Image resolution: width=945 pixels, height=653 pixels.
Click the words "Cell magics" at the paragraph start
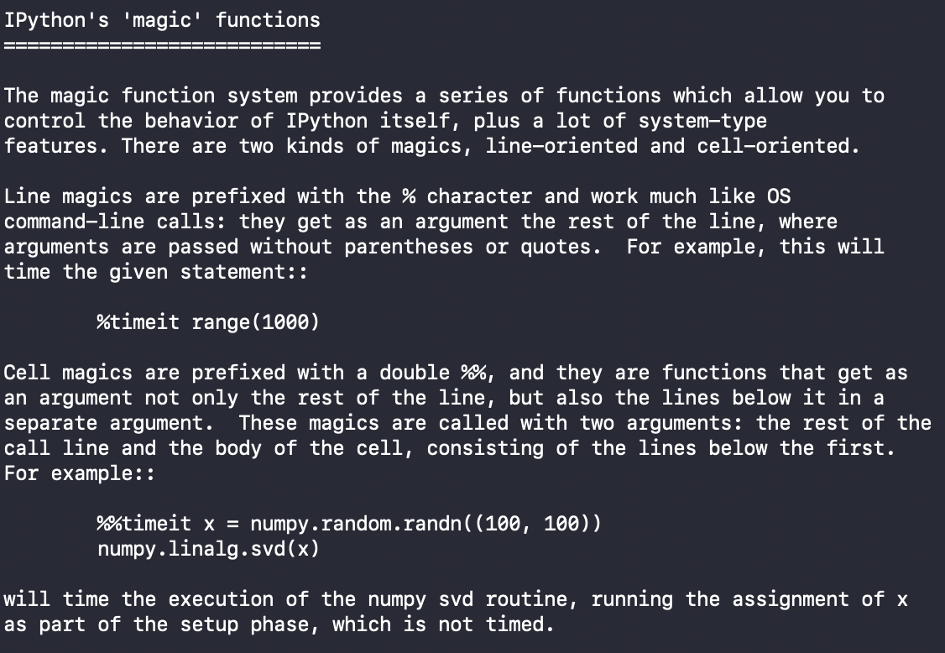pos(68,373)
